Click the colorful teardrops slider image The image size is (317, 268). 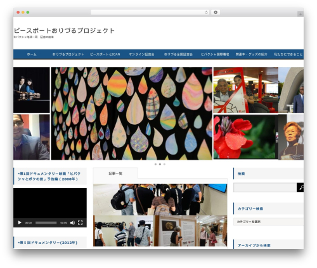click(132, 113)
